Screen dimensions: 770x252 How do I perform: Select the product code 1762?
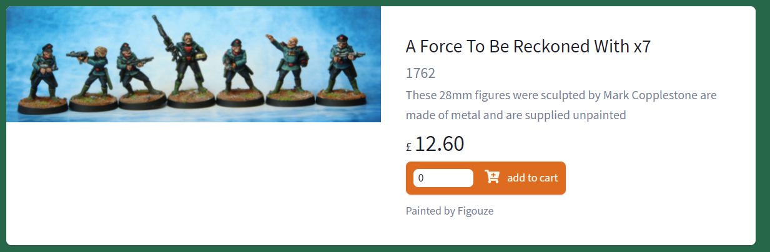pos(420,73)
